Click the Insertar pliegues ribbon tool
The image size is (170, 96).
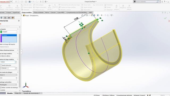coord(129,7)
